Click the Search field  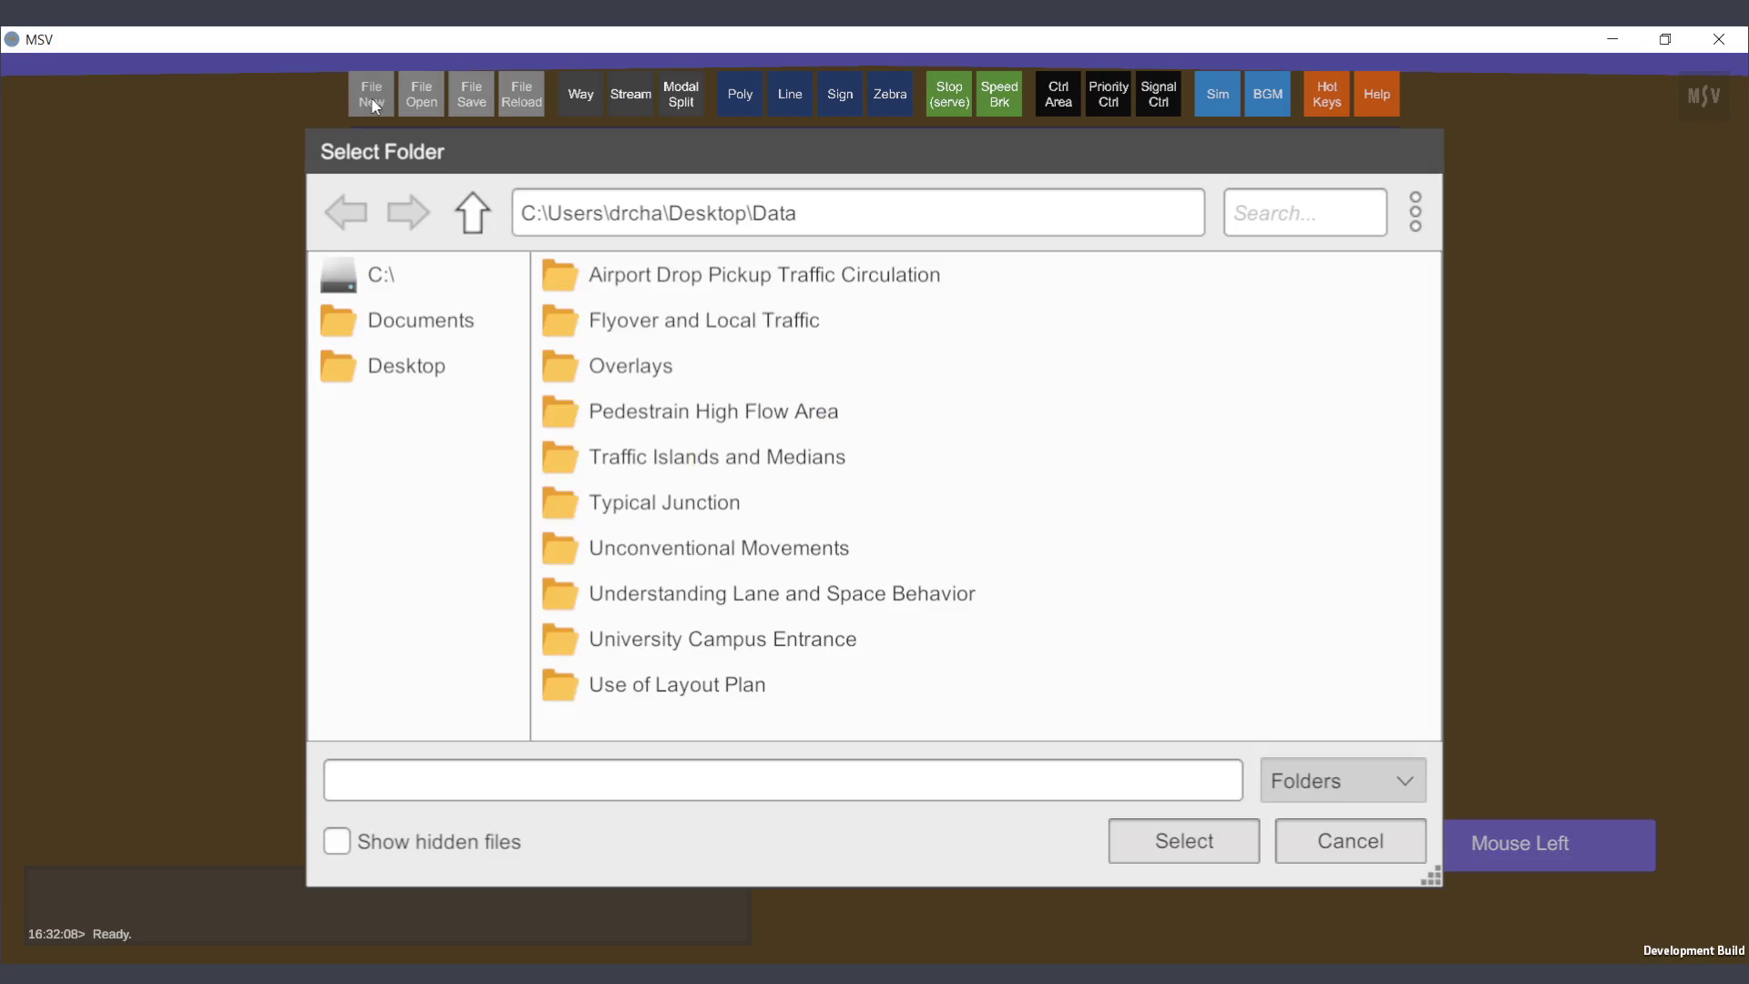coord(1304,213)
